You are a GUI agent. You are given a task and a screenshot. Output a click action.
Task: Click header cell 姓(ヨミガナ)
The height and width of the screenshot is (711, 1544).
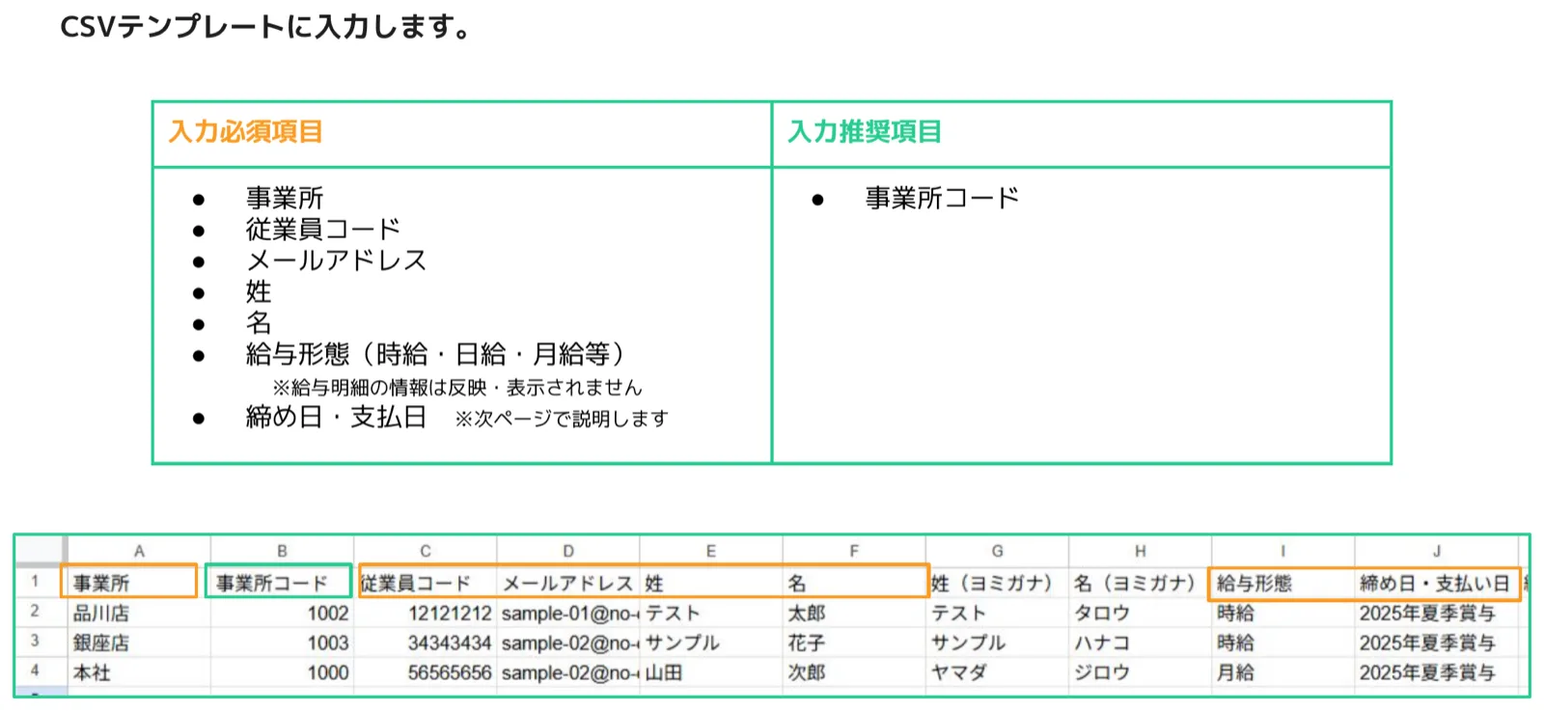point(997,583)
